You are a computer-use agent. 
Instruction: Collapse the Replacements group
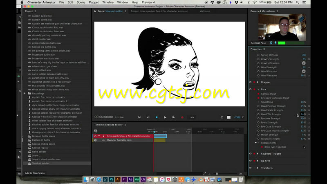coord(256,143)
